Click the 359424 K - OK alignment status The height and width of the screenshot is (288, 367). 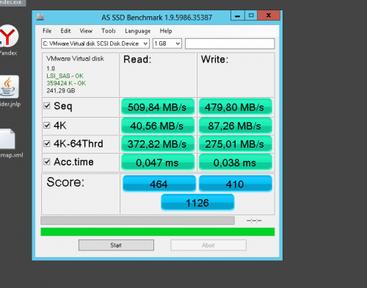[x=66, y=83]
